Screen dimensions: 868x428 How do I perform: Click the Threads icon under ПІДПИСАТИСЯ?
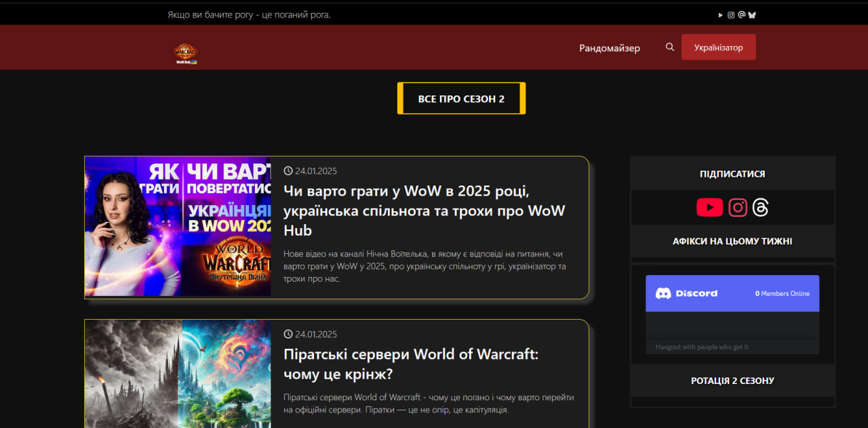(760, 207)
